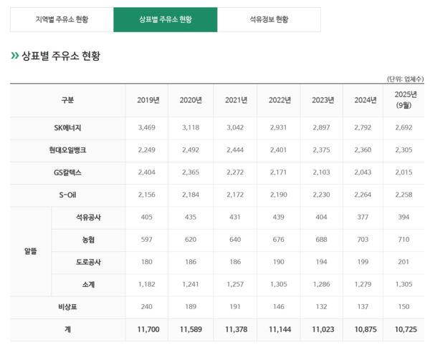Select the 소계 row label
Viewport: 430px width, 347px height.
click(88, 285)
